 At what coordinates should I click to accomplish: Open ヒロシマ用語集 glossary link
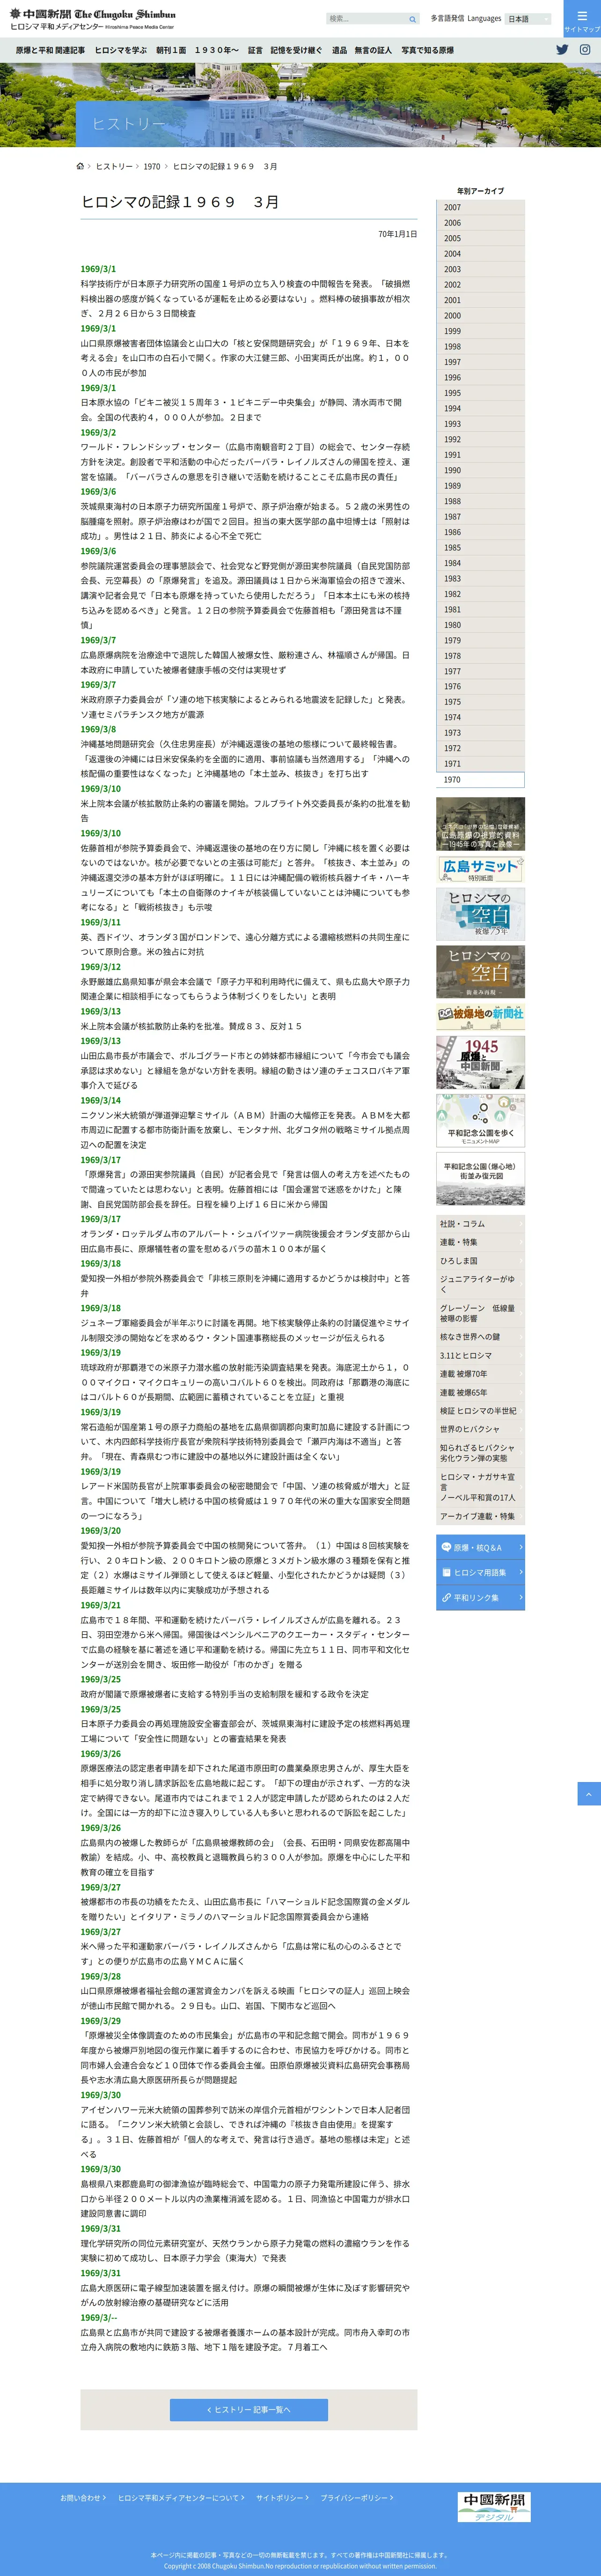pos(480,1572)
